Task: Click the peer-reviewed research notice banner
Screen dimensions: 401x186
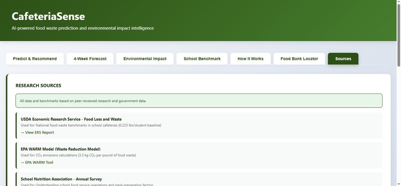Action: 199,100
